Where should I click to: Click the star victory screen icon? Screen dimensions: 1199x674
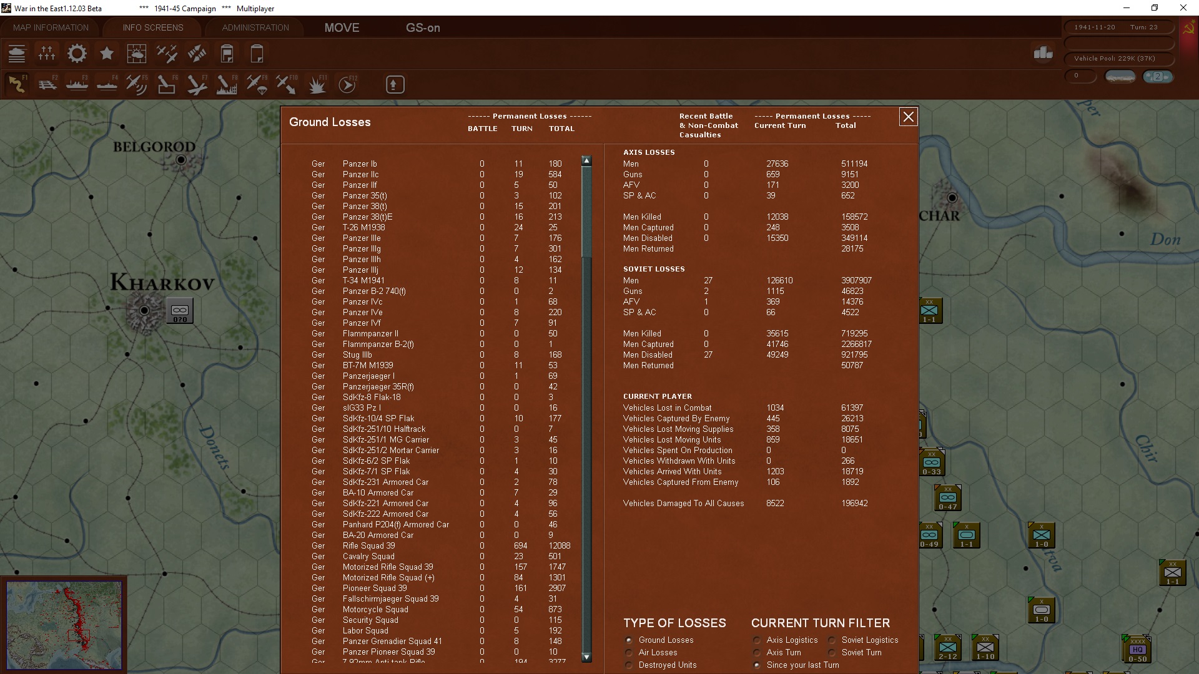point(107,54)
